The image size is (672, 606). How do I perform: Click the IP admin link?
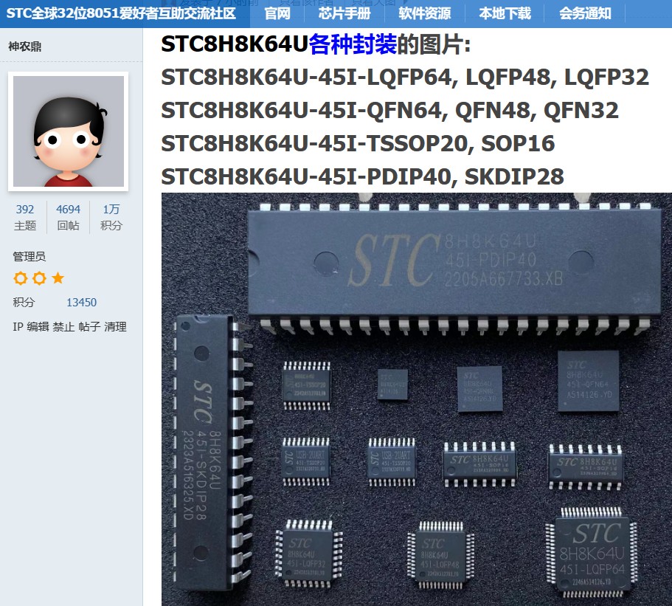[x=18, y=327]
